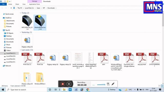Collapse the Last week (13) group

coord(20,50)
